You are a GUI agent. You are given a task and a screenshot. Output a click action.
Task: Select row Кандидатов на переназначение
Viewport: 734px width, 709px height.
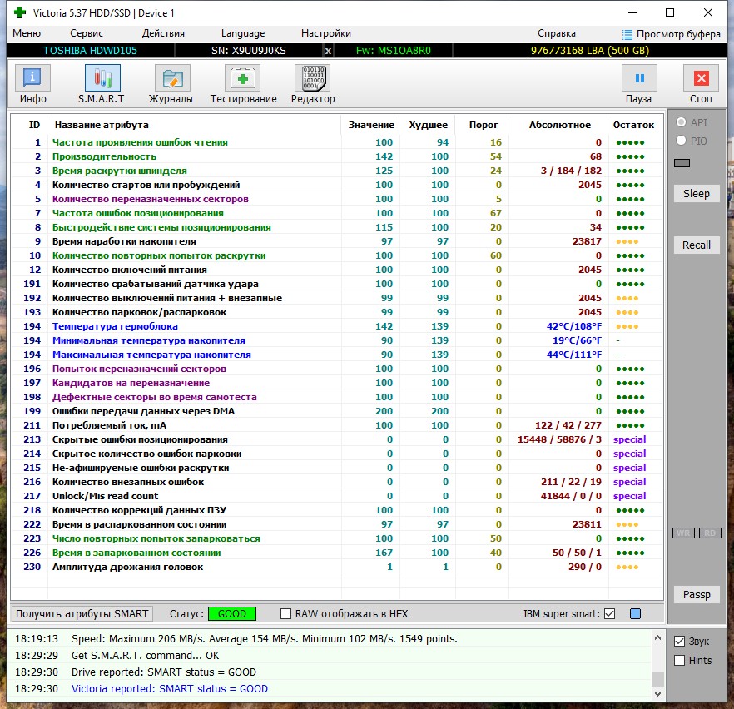tap(337, 383)
